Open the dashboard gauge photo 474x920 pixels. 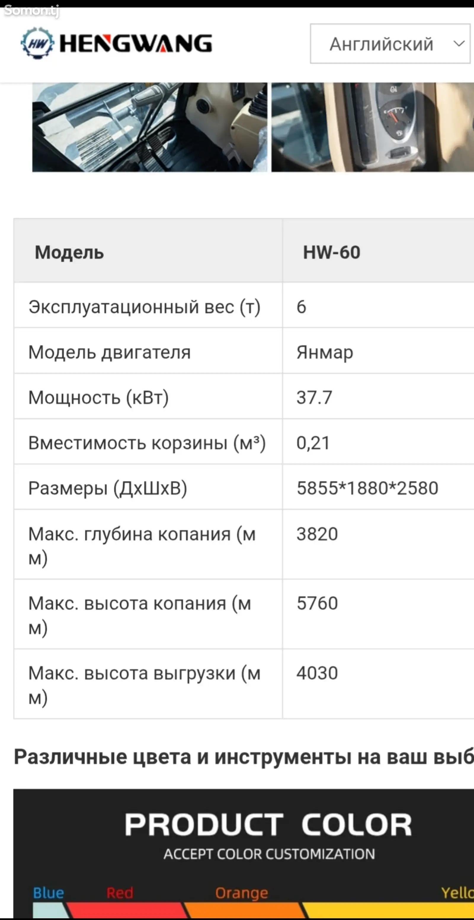click(x=372, y=127)
